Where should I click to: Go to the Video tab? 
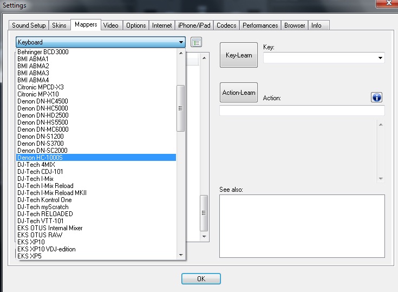point(110,25)
